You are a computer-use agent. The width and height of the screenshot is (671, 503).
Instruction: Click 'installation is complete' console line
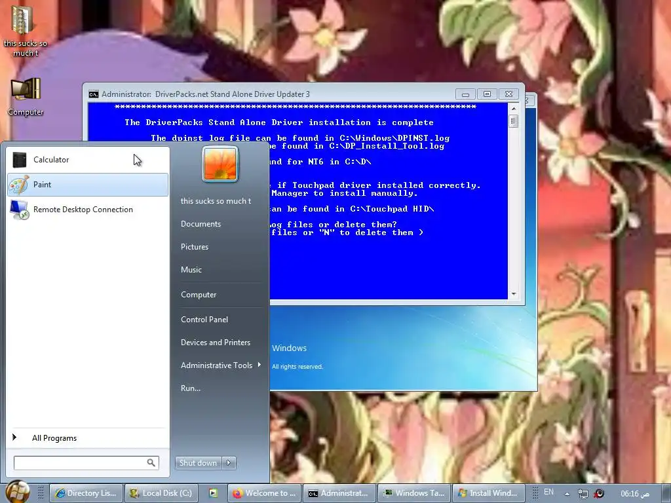point(279,122)
